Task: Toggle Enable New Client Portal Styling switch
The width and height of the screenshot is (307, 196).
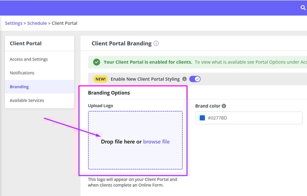Action: point(195,79)
